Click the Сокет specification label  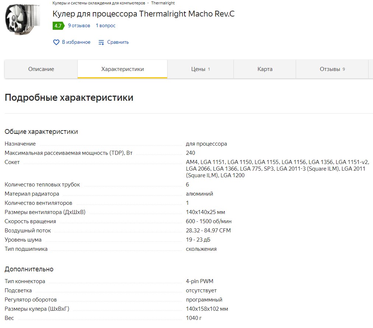click(x=12, y=162)
